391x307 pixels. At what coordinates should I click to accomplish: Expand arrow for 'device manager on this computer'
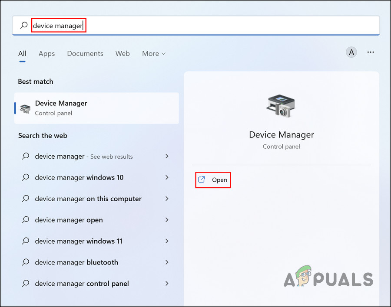pyautogui.click(x=167, y=199)
